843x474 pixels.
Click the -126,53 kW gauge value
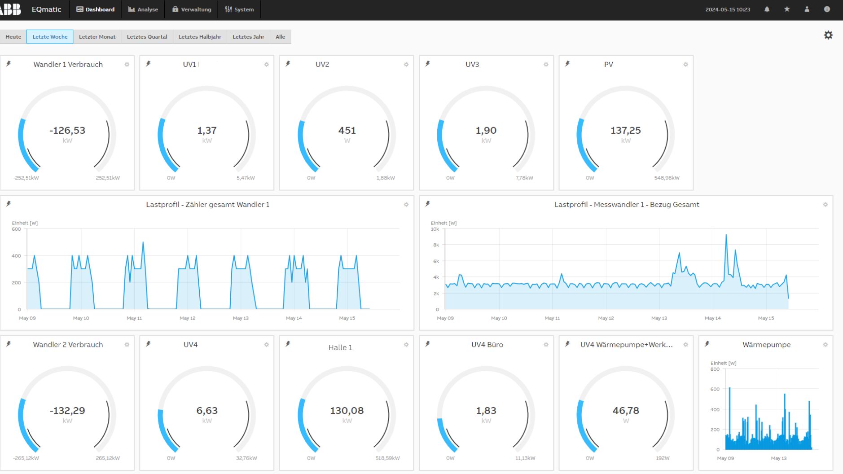point(67,130)
